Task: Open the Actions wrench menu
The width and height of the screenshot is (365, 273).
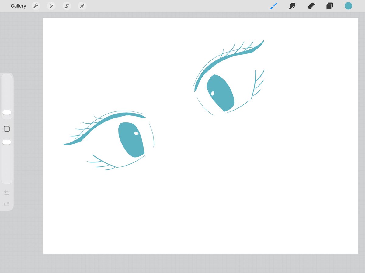Action: [36, 6]
